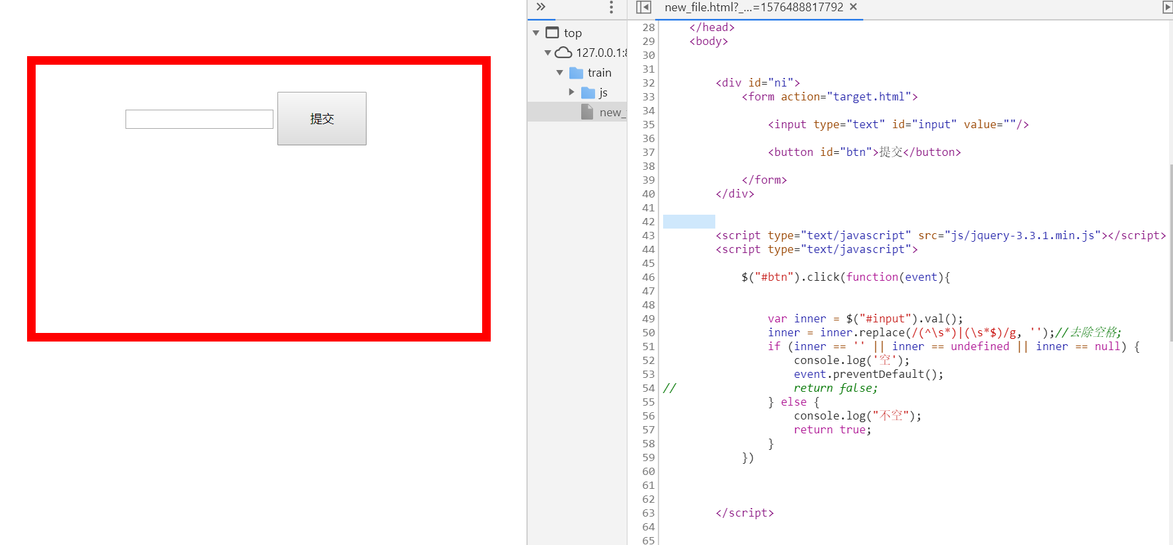1173x545 pixels.
Task: Click the "train" folder label
Action: 600,73
